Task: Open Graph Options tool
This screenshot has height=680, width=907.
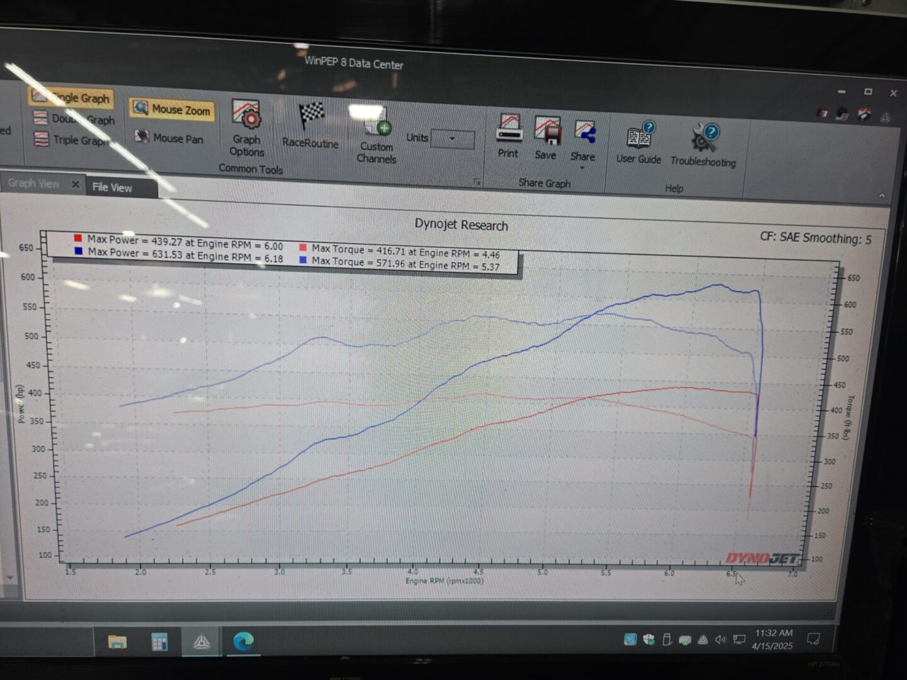Action: tap(246, 128)
